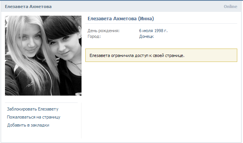243x143 pixels.
Task: Open the profile photo thumbnail
Action: pyautogui.click(x=43, y=55)
